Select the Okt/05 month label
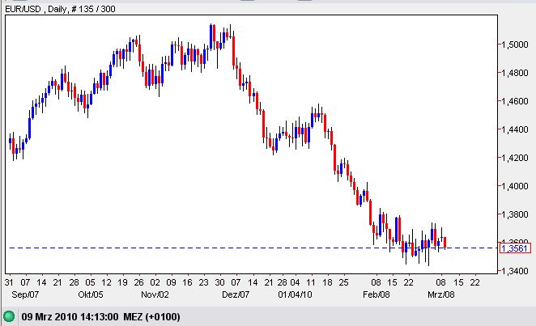This screenshot has width=536, height=326. click(x=91, y=294)
